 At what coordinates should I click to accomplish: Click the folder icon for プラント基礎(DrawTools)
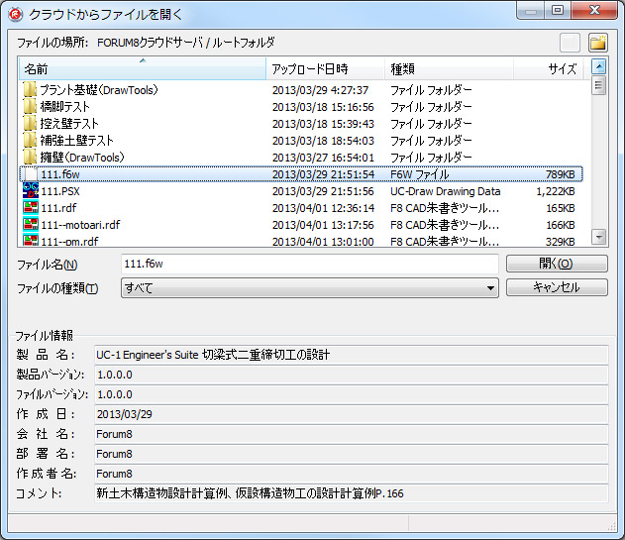pos(30,90)
